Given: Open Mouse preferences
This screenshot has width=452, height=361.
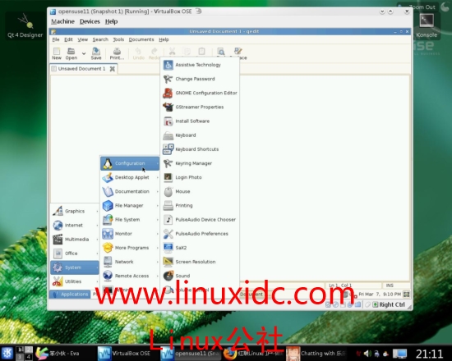Looking at the screenshot, I should 200,191.
